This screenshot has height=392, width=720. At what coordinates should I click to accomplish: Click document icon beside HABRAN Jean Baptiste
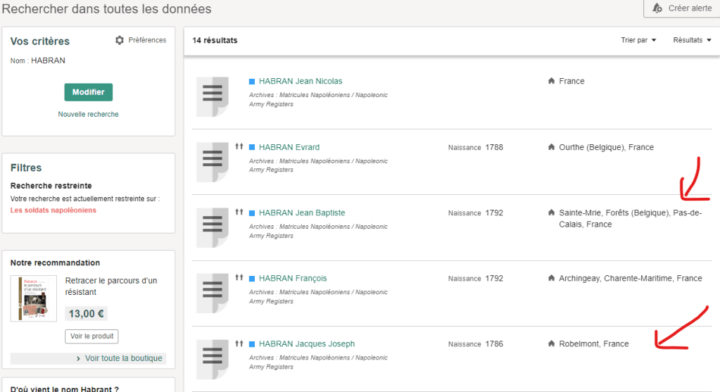[213, 227]
